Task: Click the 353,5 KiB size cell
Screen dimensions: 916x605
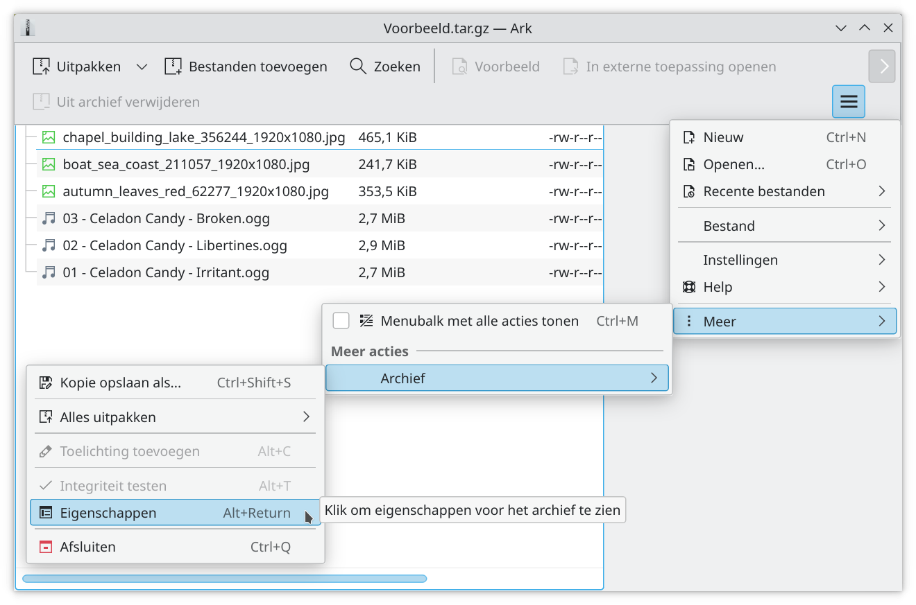Action: tap(387, 191)
